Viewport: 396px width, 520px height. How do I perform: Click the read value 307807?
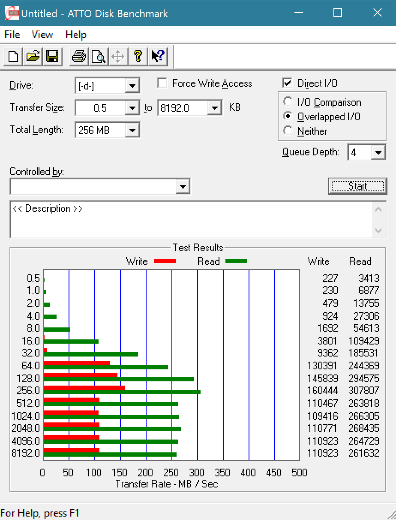point(364,390)
